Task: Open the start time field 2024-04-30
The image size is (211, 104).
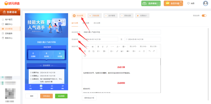Action: [x=100, y=39]
